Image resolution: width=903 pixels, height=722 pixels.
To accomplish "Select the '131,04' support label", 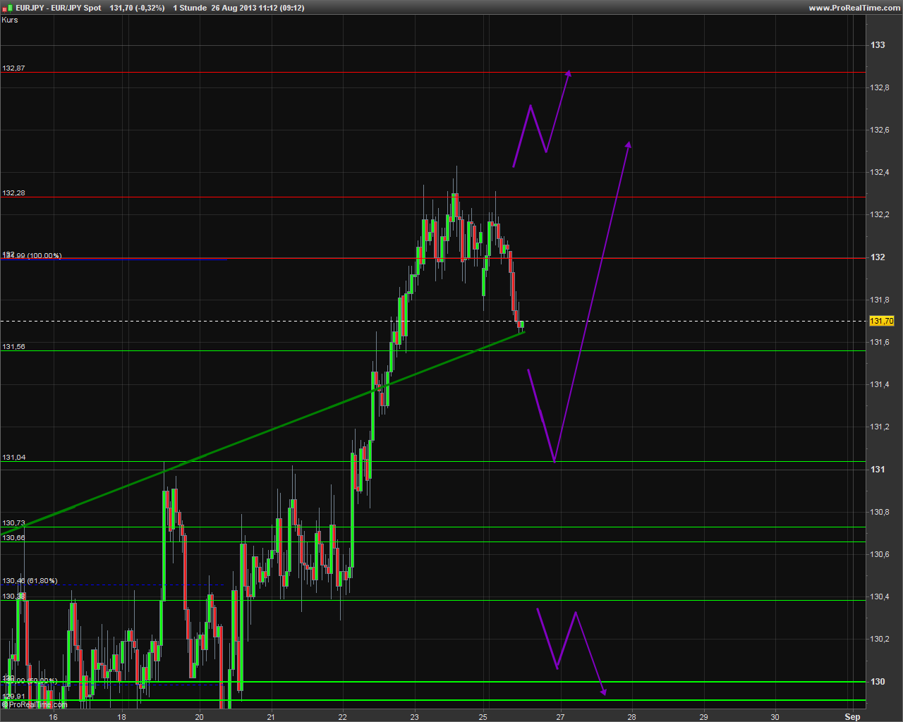I will click(13, 458).
